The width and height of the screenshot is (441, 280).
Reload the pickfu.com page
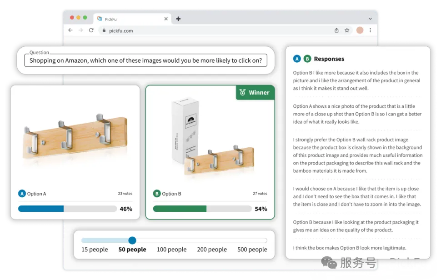coord(91,30)
